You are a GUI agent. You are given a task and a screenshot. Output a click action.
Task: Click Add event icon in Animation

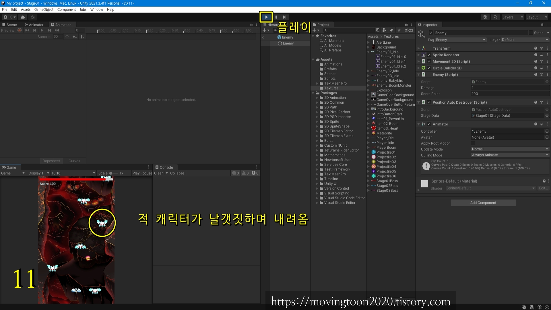coord(82,37)
